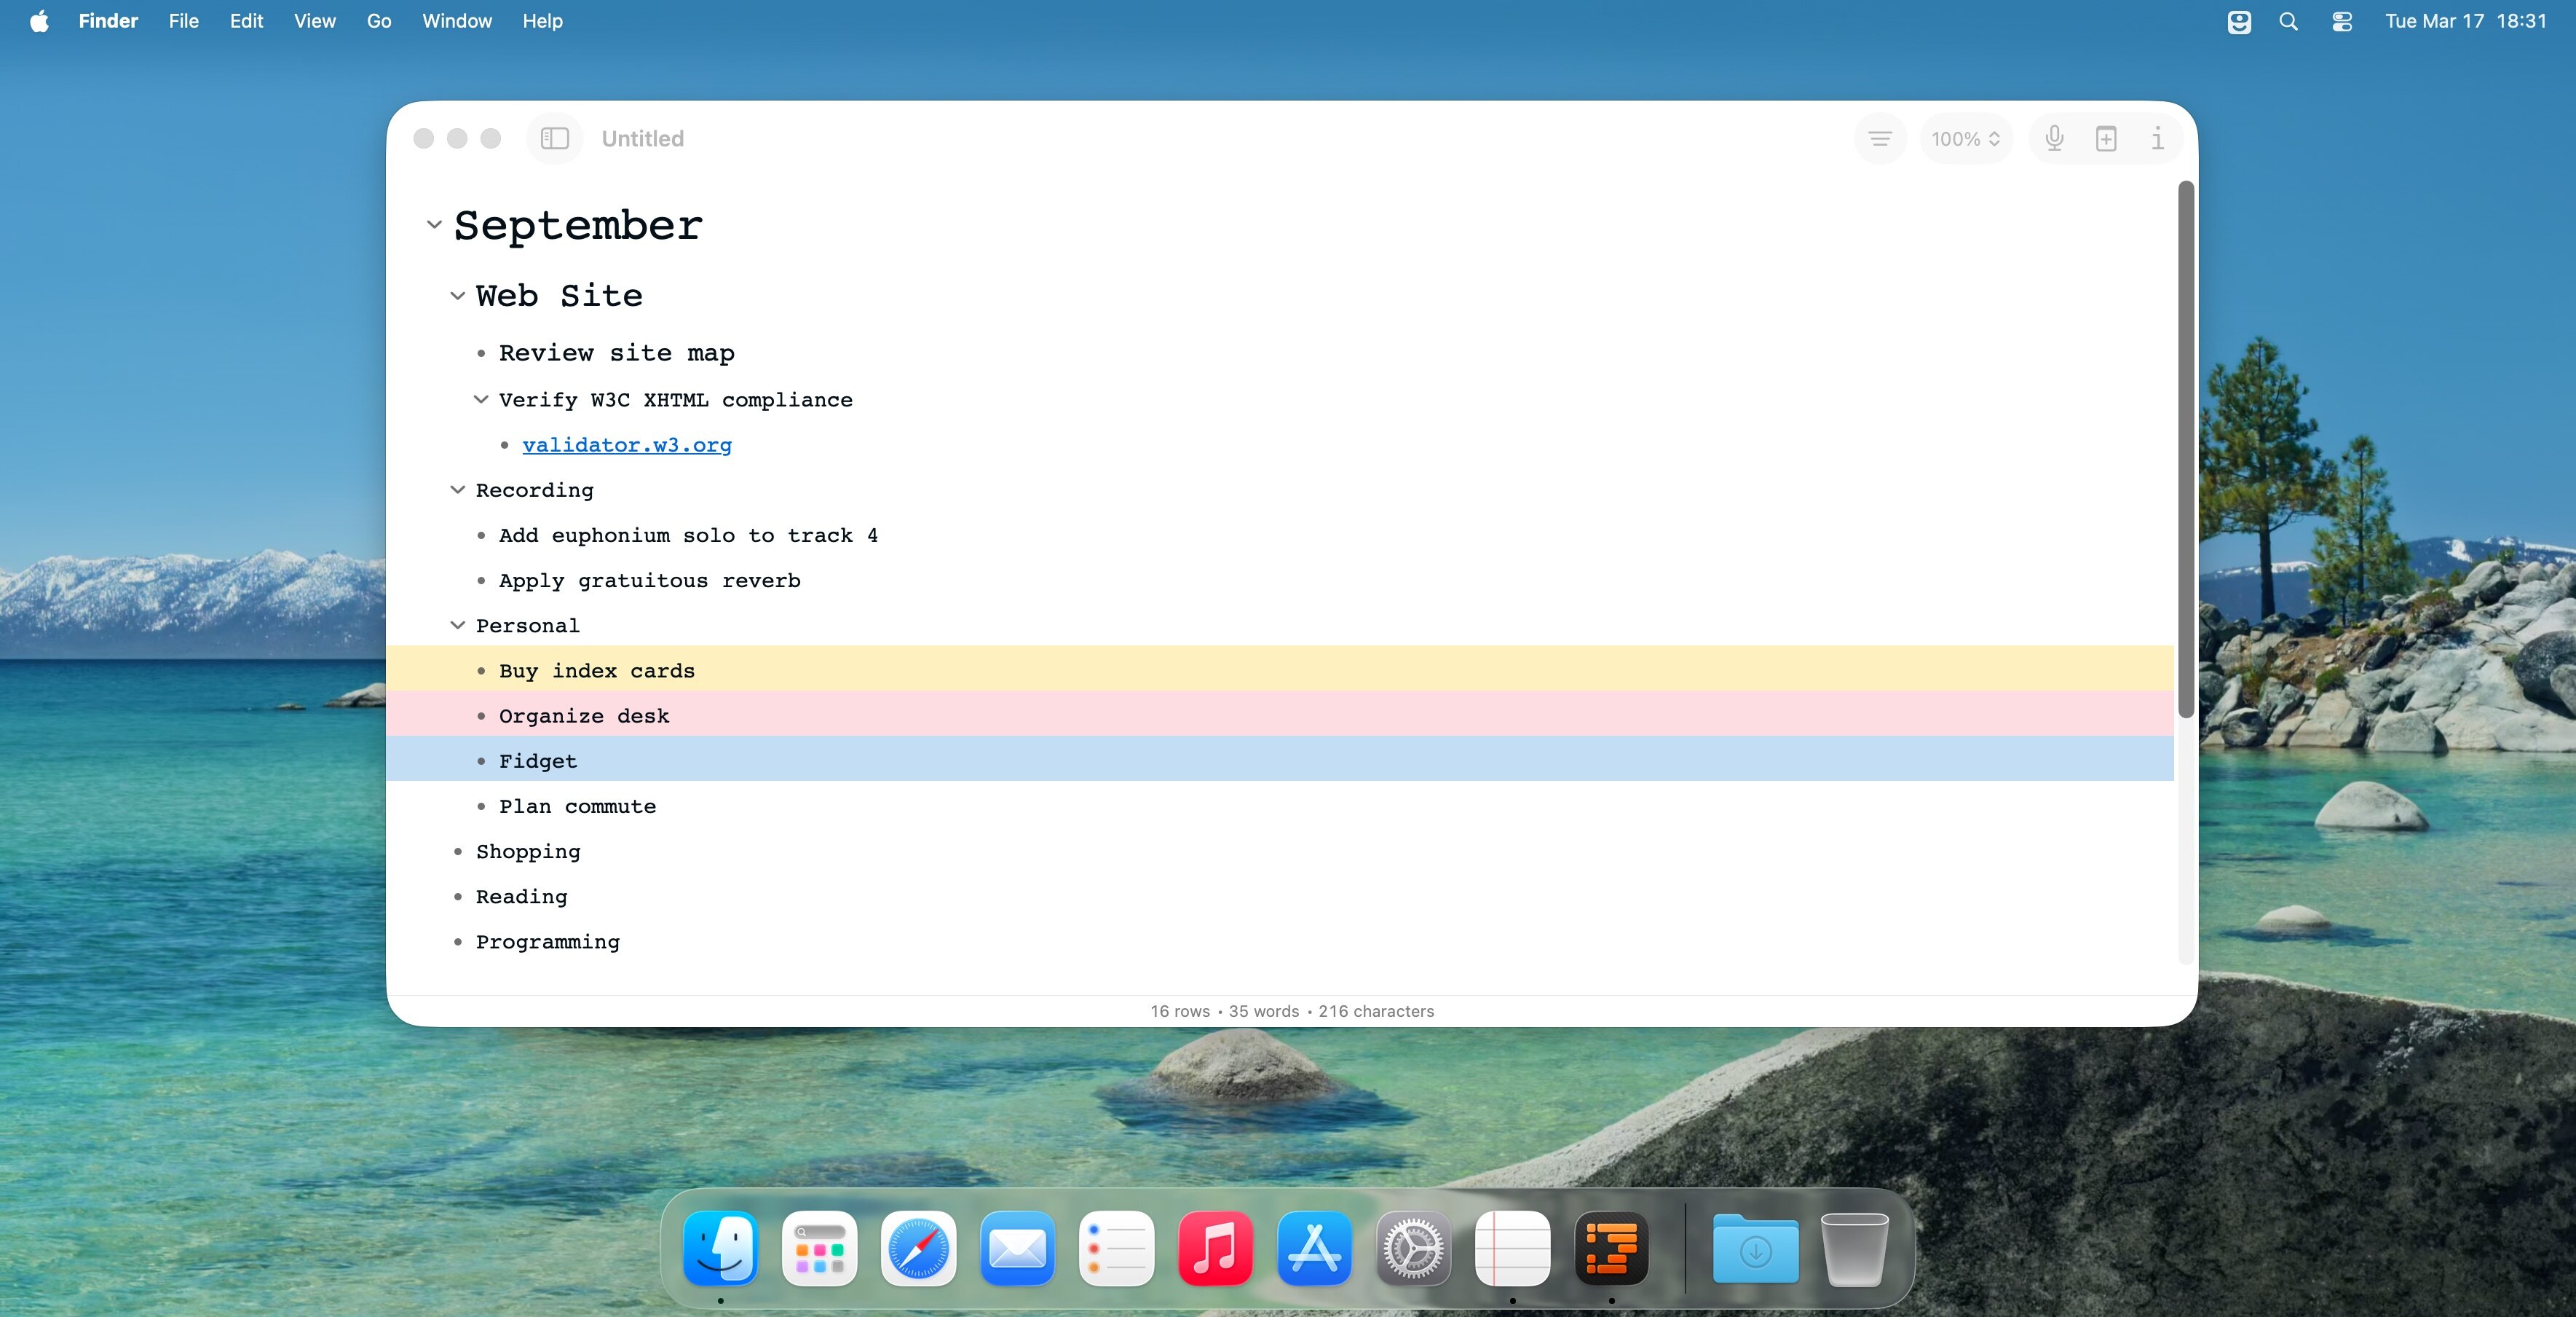Open the filter rows toolbar icon

(x=1880, y=138)
